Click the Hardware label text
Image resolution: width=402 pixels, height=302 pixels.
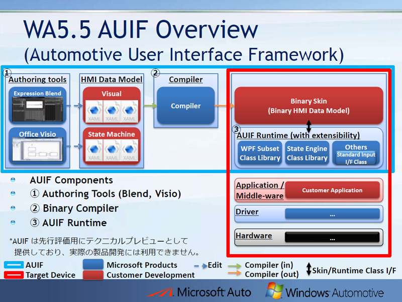(254, 236)
